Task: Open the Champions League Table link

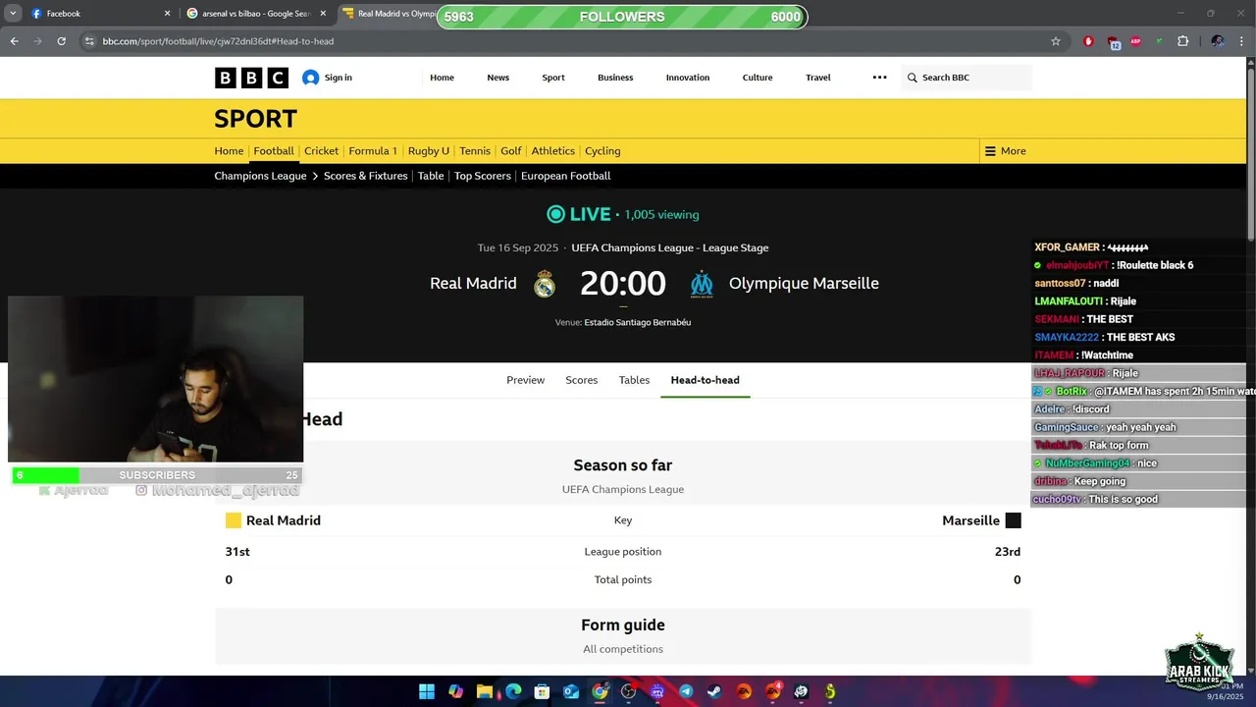Action: pyautogui.click(x=431, y=176)
